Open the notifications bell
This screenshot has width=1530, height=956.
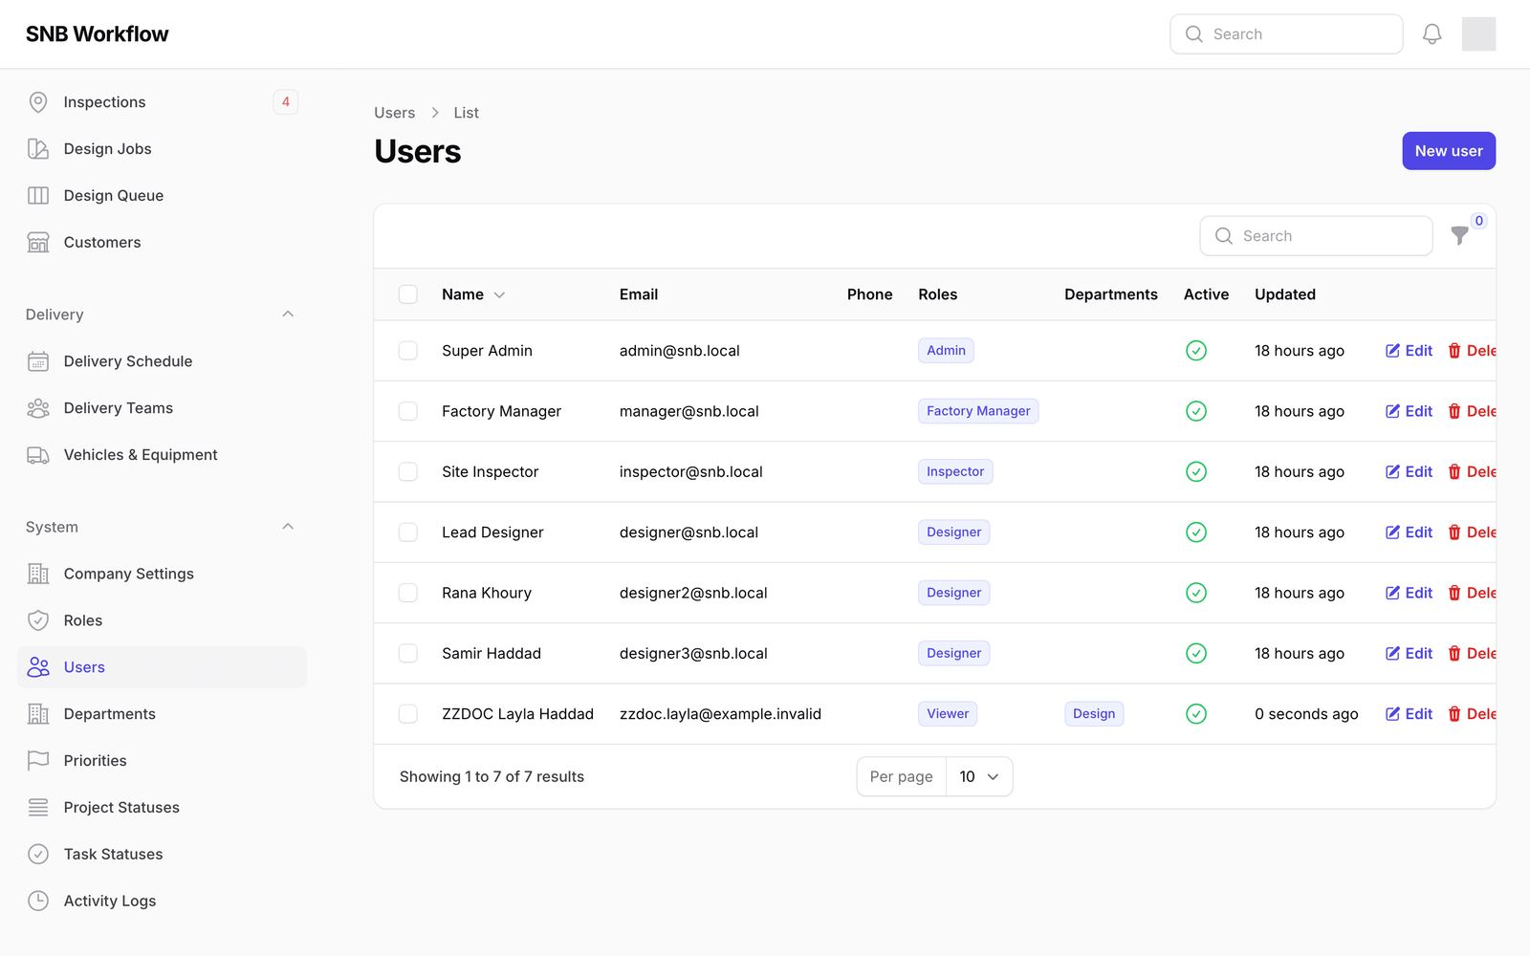click(x=1432, y=34)
